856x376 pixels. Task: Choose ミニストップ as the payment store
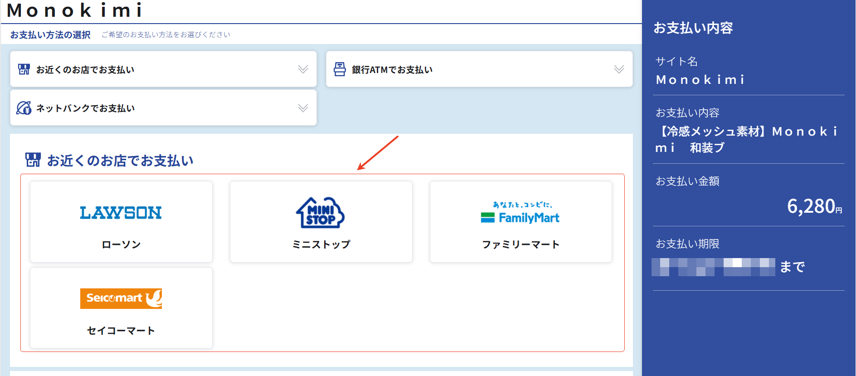coord(321,222)
